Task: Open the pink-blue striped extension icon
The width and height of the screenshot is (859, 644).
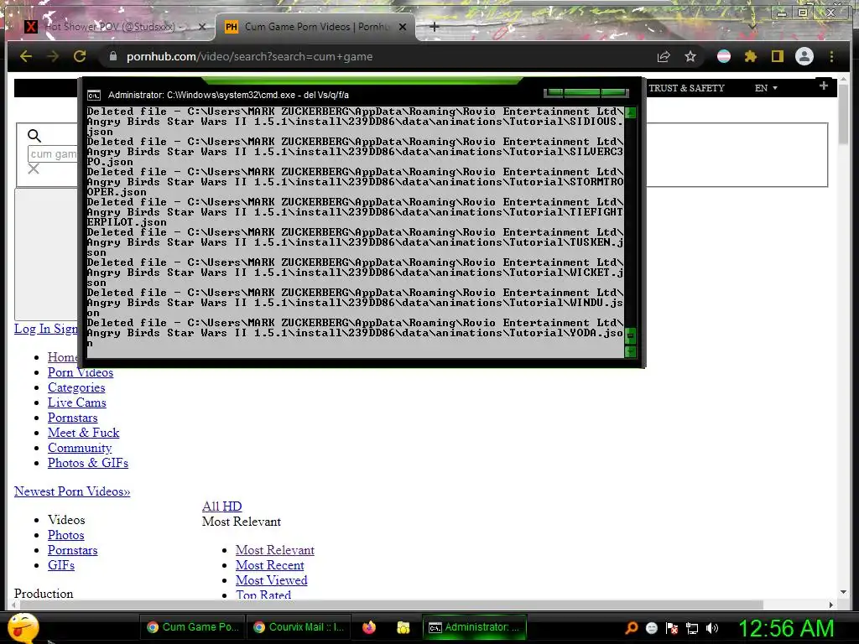Action: (x=724, y=56)
